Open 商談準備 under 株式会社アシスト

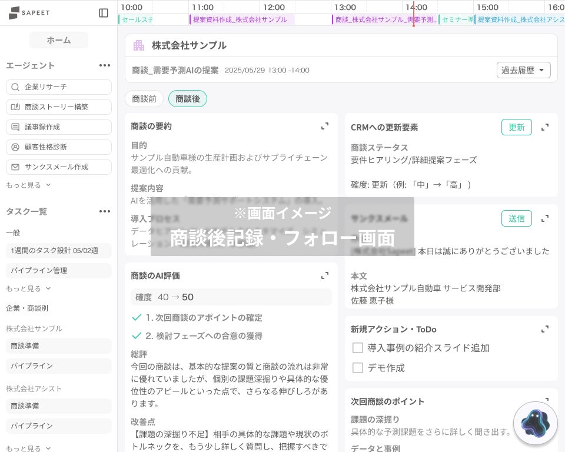59,406
